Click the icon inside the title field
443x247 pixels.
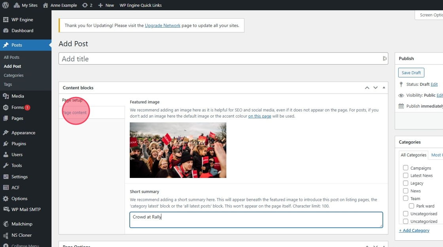point(384,58)
